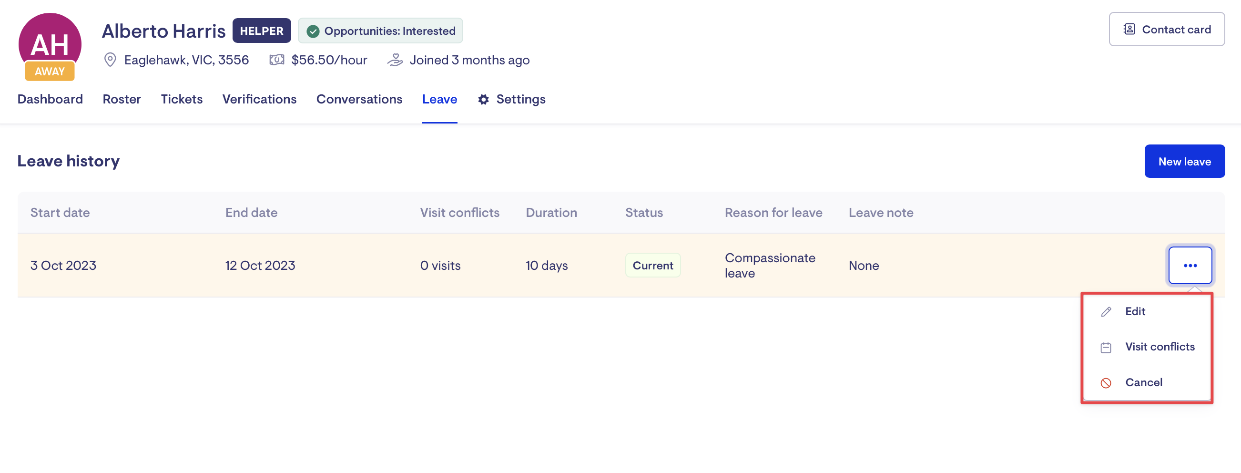Open the Roster tab

pyautogui.click(x=122, y=99)
